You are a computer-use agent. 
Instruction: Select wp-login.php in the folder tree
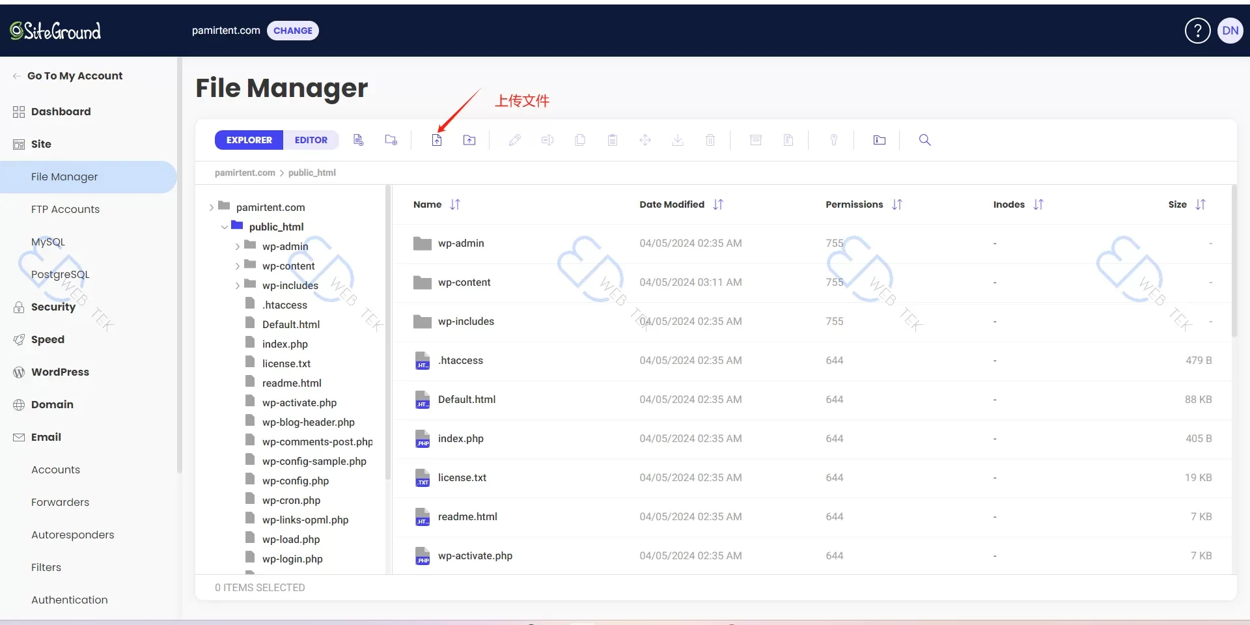(x=292, y=559)
